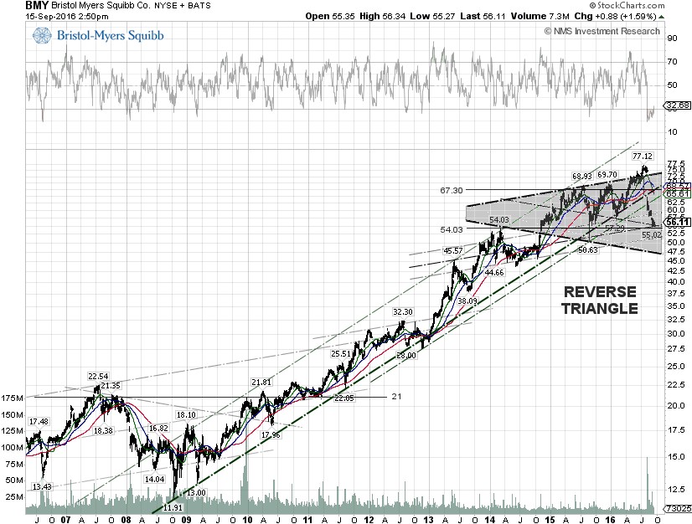Click the Open 55.35 value

click(330, 16)
